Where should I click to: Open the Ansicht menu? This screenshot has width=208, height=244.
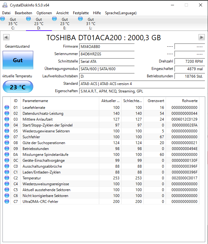click(62, 13)
